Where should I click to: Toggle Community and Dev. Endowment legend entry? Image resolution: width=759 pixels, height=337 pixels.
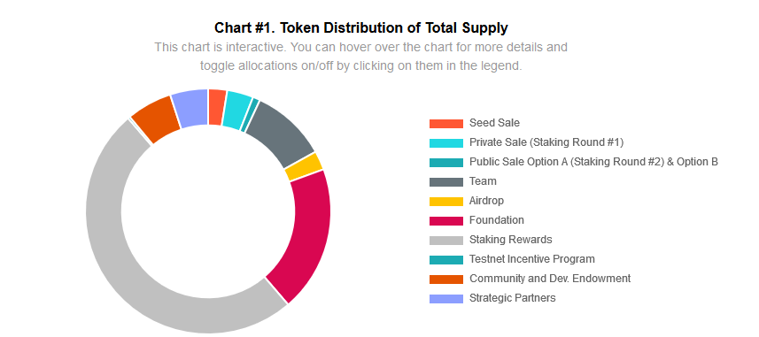click(530, 279)
